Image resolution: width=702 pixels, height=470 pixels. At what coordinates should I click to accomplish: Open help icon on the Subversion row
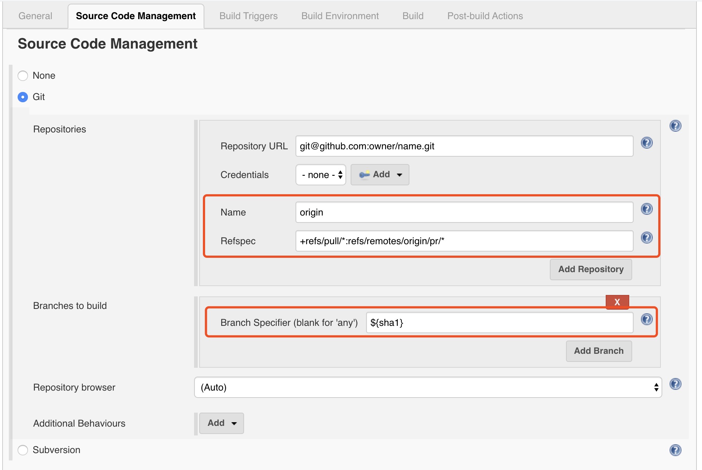675,450
